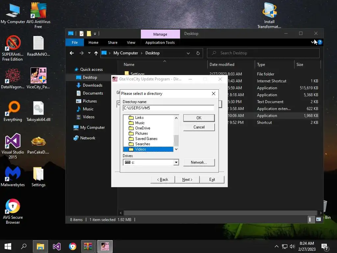Open Settings folder on desktop

click(x=39, y=177)
